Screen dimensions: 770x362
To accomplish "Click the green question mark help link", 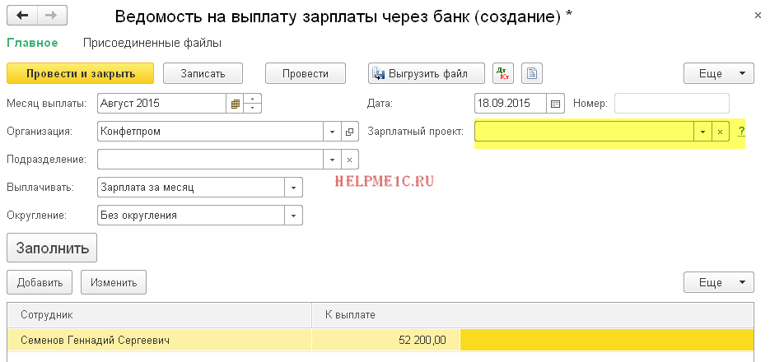I will tap(741, 131).
